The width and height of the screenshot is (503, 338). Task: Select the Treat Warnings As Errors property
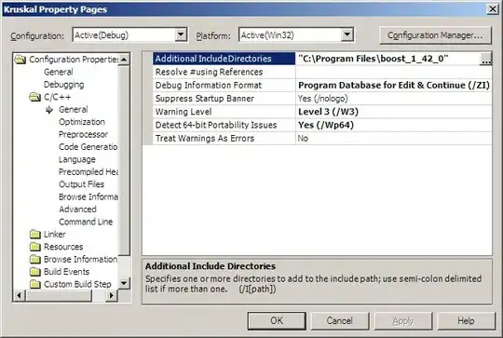coord(224,139)
